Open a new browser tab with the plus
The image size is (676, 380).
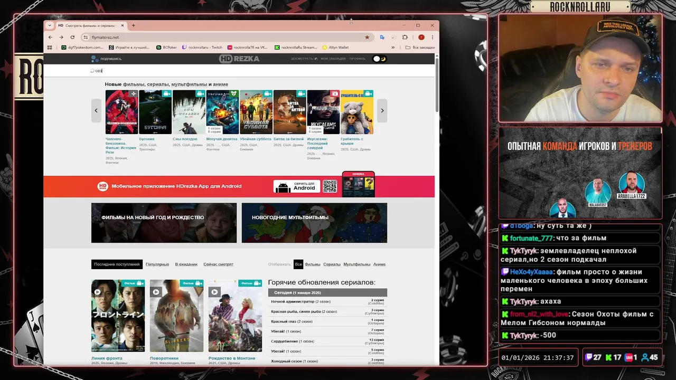[133, 25]
